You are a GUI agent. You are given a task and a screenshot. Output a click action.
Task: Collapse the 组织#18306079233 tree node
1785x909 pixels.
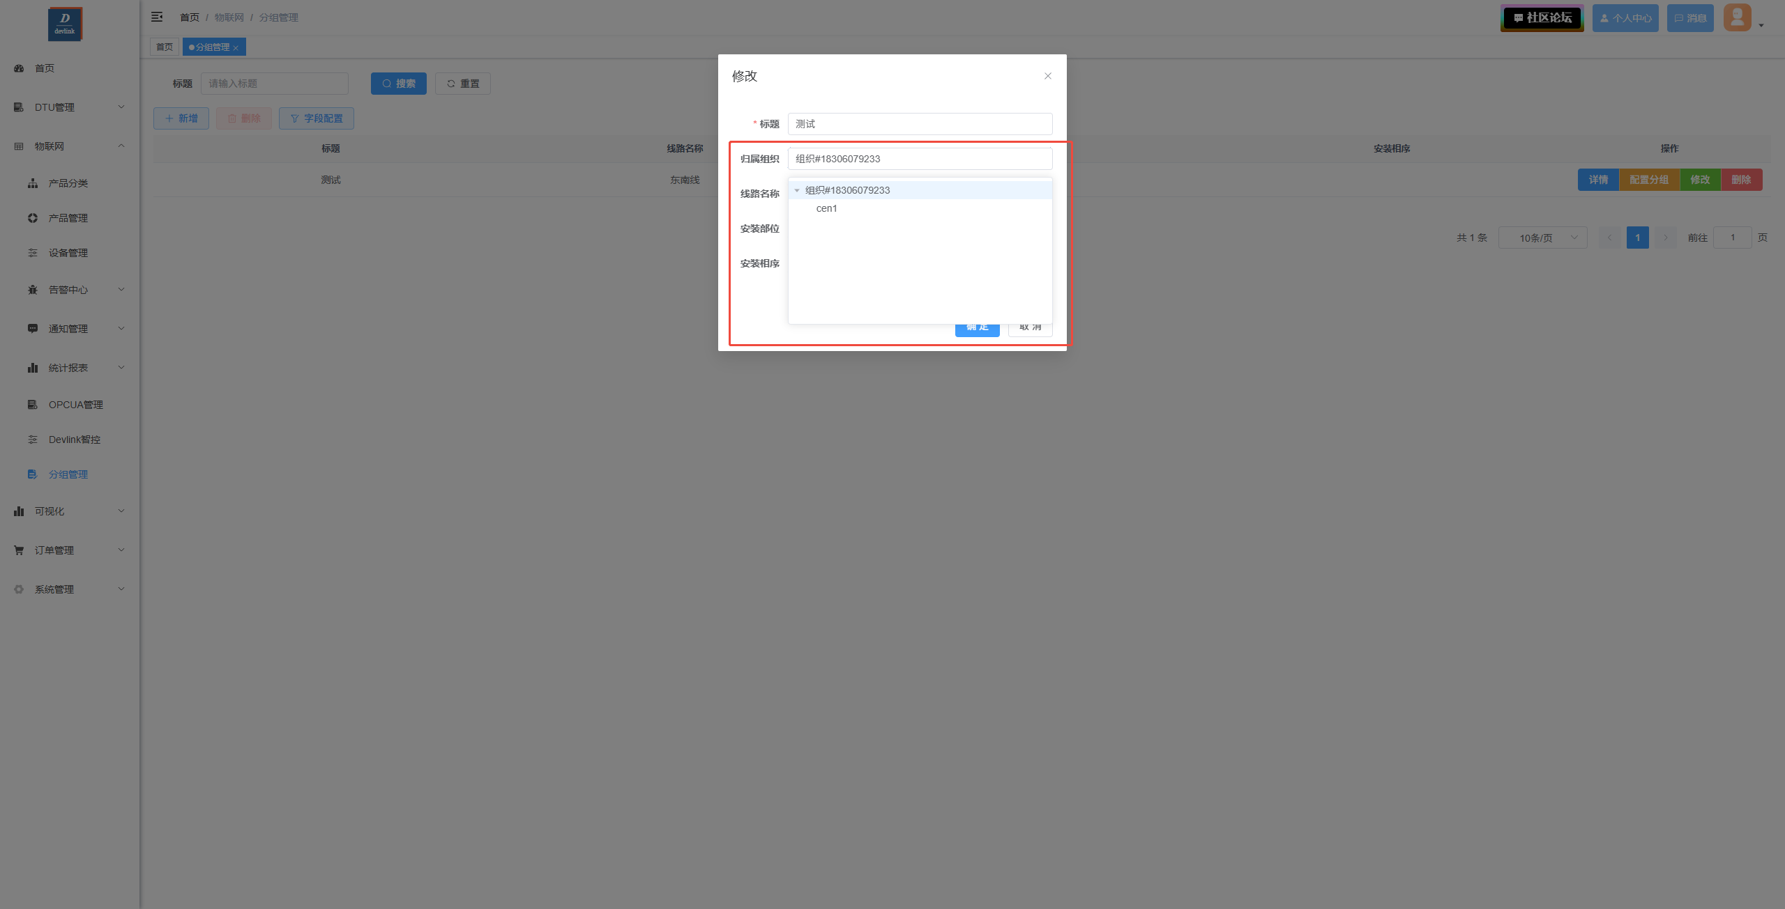797,189
